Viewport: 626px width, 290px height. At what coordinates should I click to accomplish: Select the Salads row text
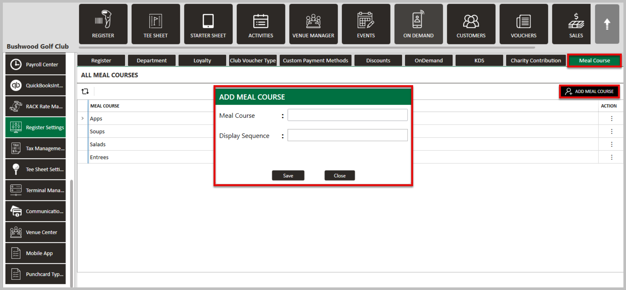pyautogui.click(x=98, y=144)
